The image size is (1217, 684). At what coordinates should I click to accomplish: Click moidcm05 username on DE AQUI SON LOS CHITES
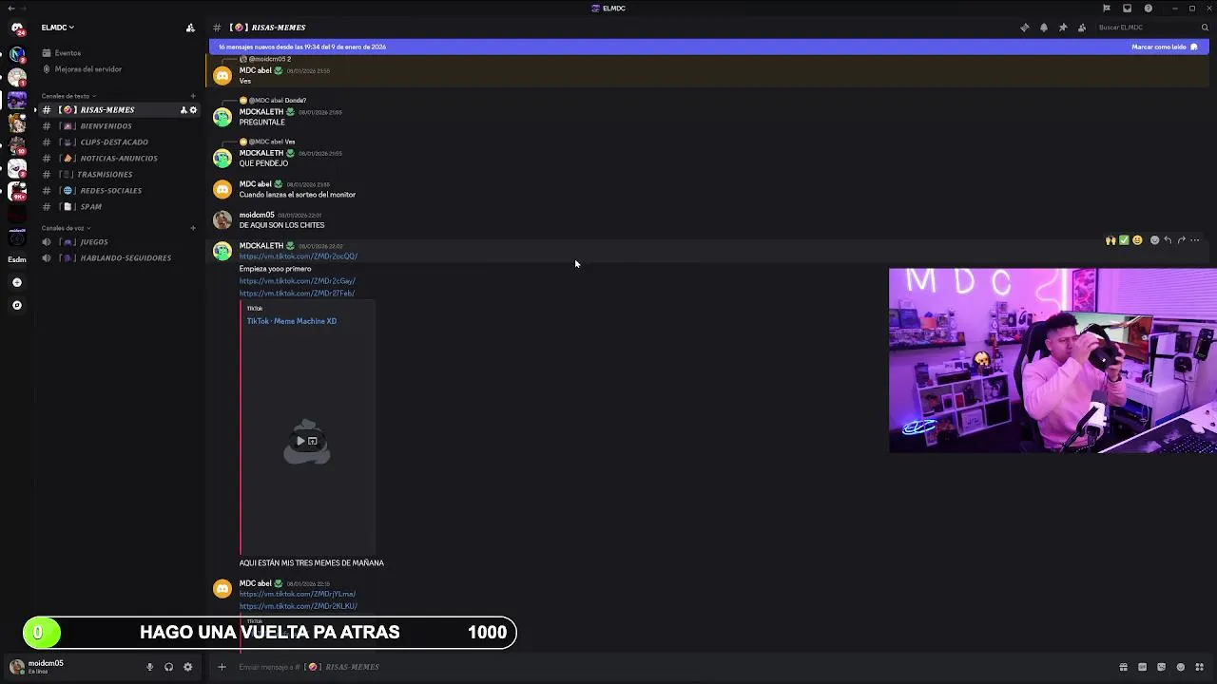pos(257,215)
